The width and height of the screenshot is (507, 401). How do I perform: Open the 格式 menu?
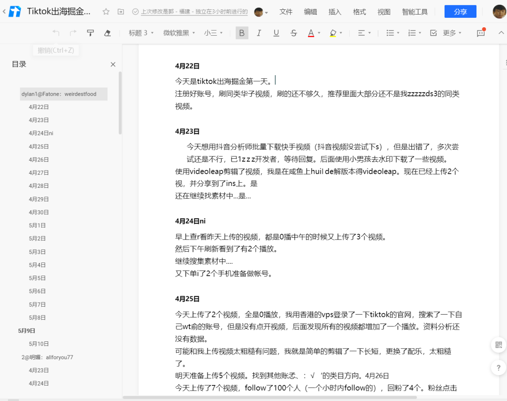tap(360, 12)
